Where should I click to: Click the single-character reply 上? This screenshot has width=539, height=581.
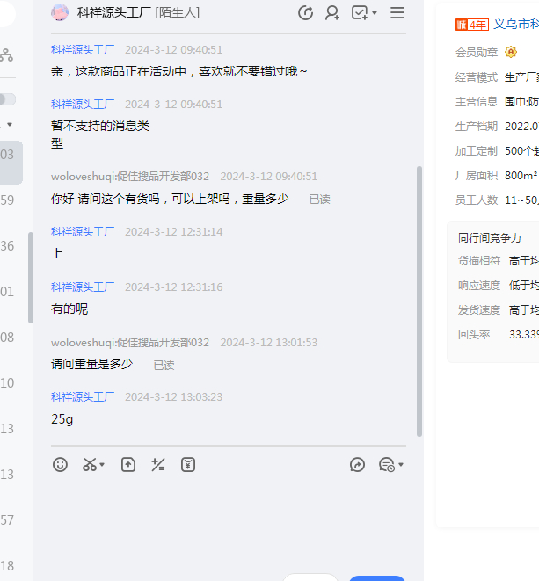point(57,254)
